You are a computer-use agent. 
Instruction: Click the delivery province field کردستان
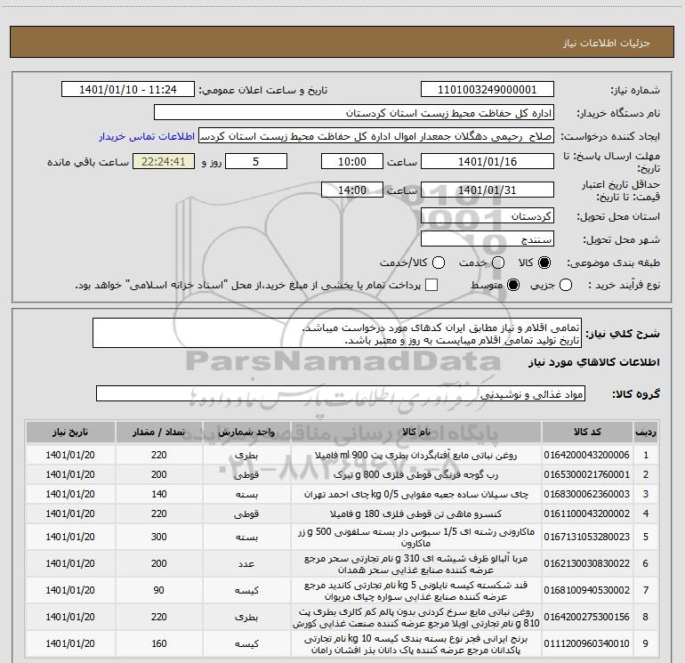[x=488, y=216]
